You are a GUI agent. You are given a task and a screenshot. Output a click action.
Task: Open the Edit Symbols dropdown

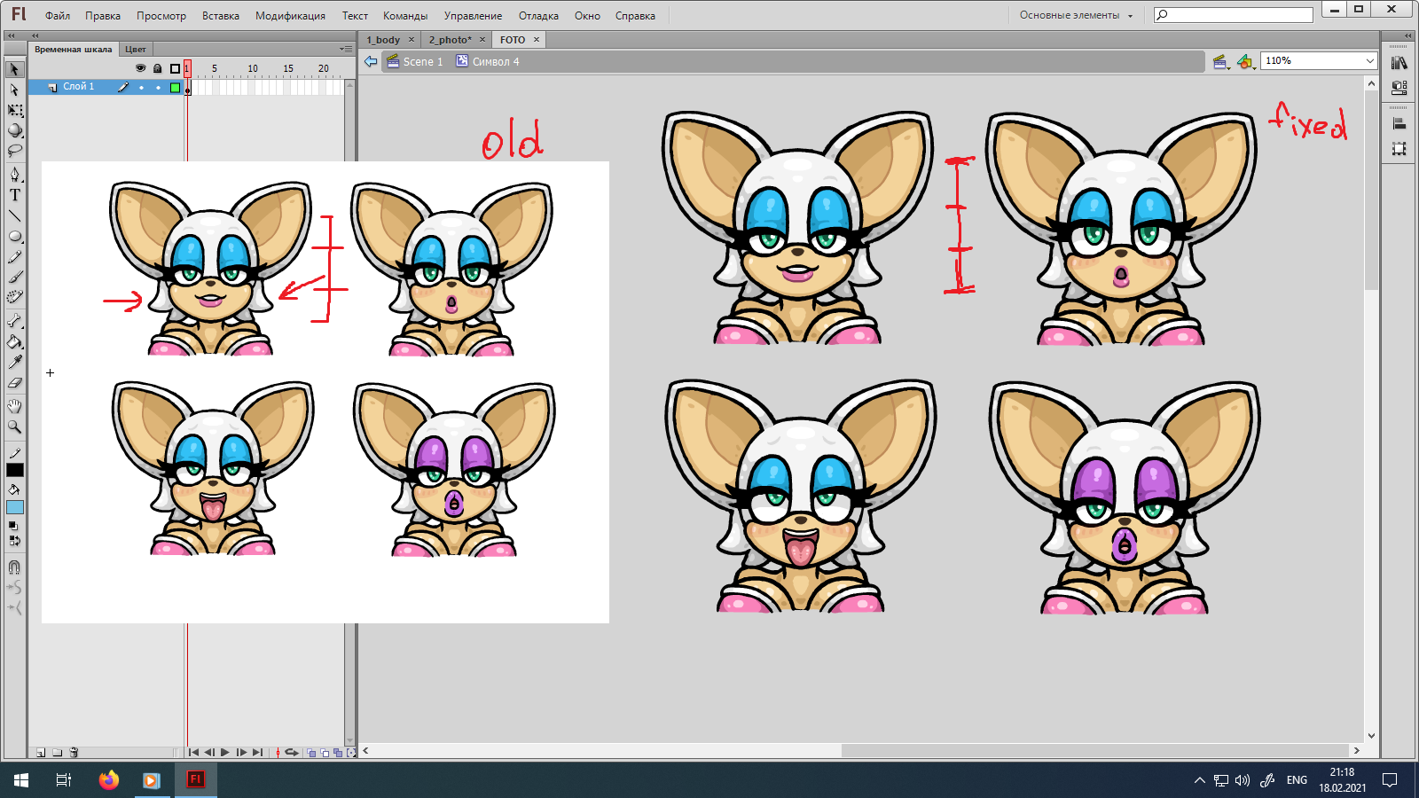point(1246,61)
